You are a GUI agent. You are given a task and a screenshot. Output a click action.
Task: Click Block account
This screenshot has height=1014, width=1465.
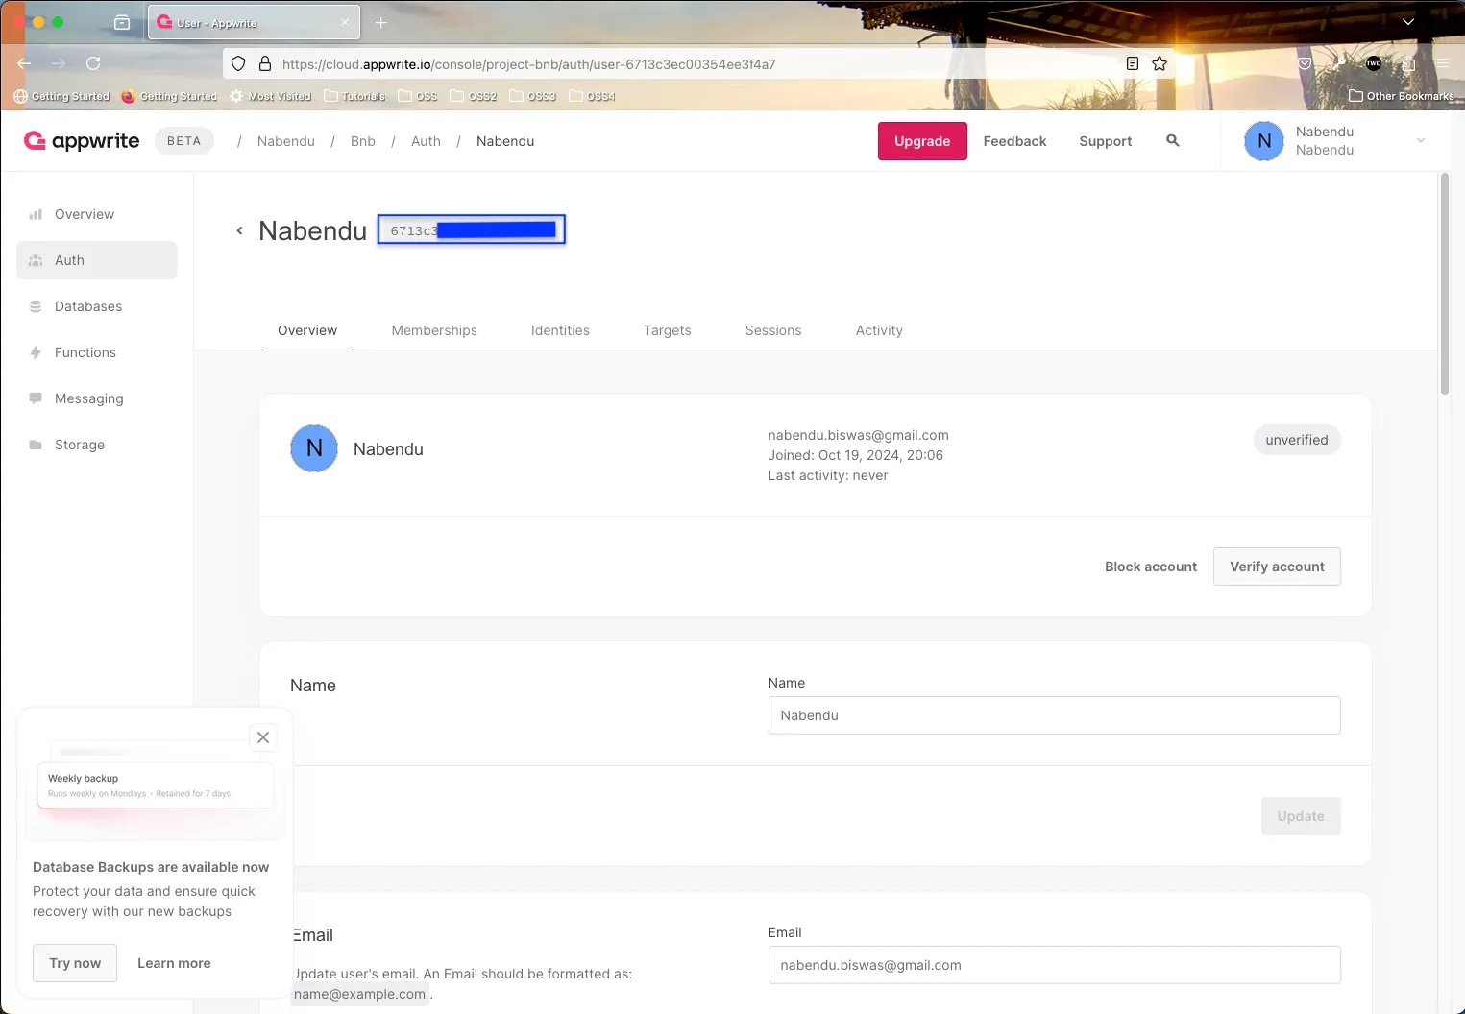coord(1151,567)
